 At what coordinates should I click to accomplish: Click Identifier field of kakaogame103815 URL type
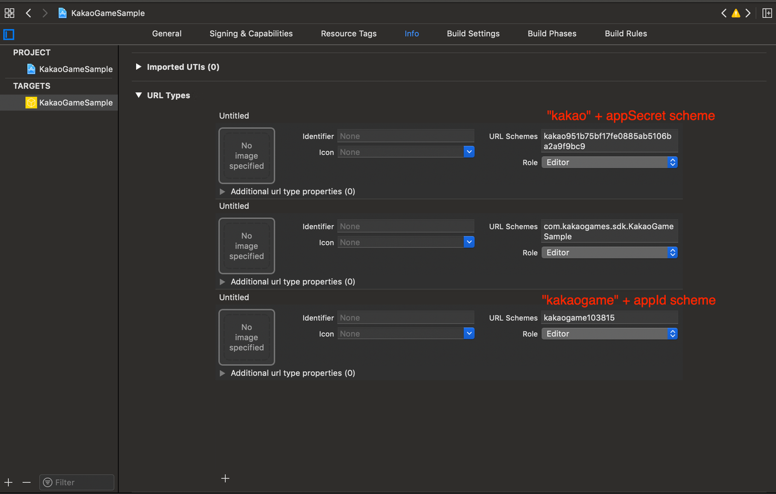click(406, 318)
